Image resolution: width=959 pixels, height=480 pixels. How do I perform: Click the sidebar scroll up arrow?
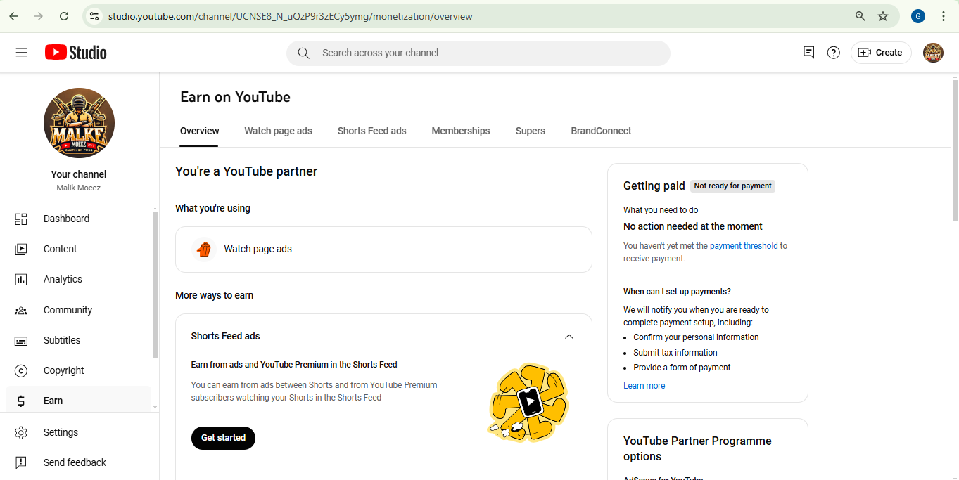point(155,209)
